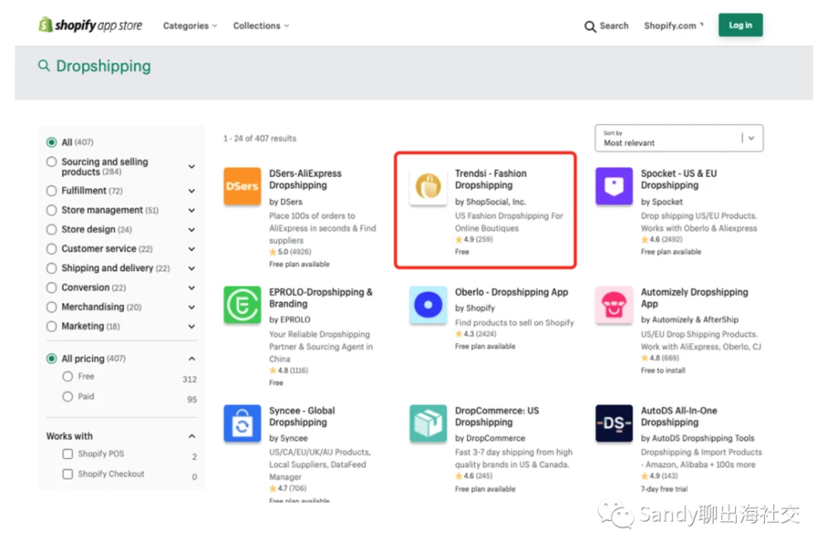
Task: Open Syncee - Global Dropshipping title link
Action: [302, 417]
